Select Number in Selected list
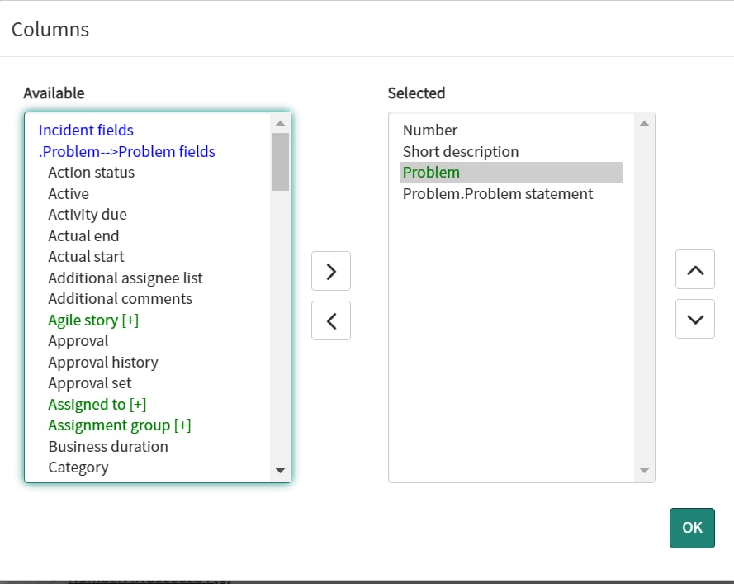The width and height of the screenshot is (734, 584). click(429, 130)
